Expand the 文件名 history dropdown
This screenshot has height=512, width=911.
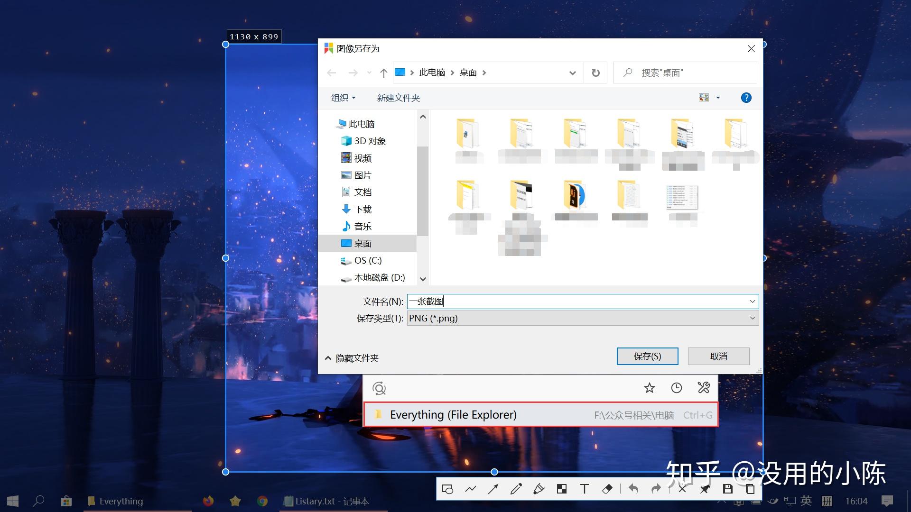click(x=752, y=302)
